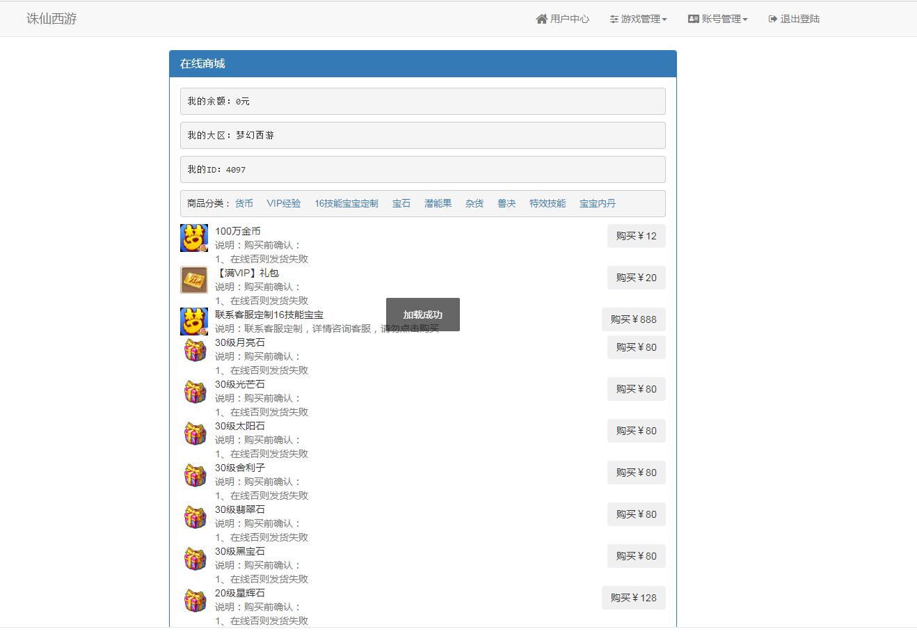Select the VIP经验 category link
This screenshot has height=634, width=917.
pos(284,203)
